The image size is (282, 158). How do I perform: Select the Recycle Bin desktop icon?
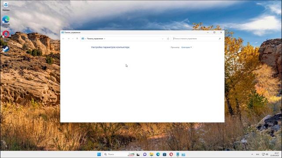point(6,7)
